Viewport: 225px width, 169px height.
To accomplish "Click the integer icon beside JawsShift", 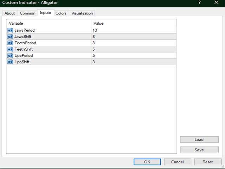I will point(10,37).
